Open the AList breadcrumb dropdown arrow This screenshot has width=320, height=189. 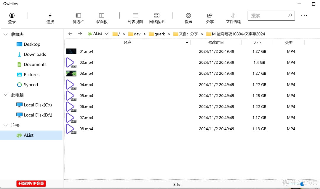107,34
